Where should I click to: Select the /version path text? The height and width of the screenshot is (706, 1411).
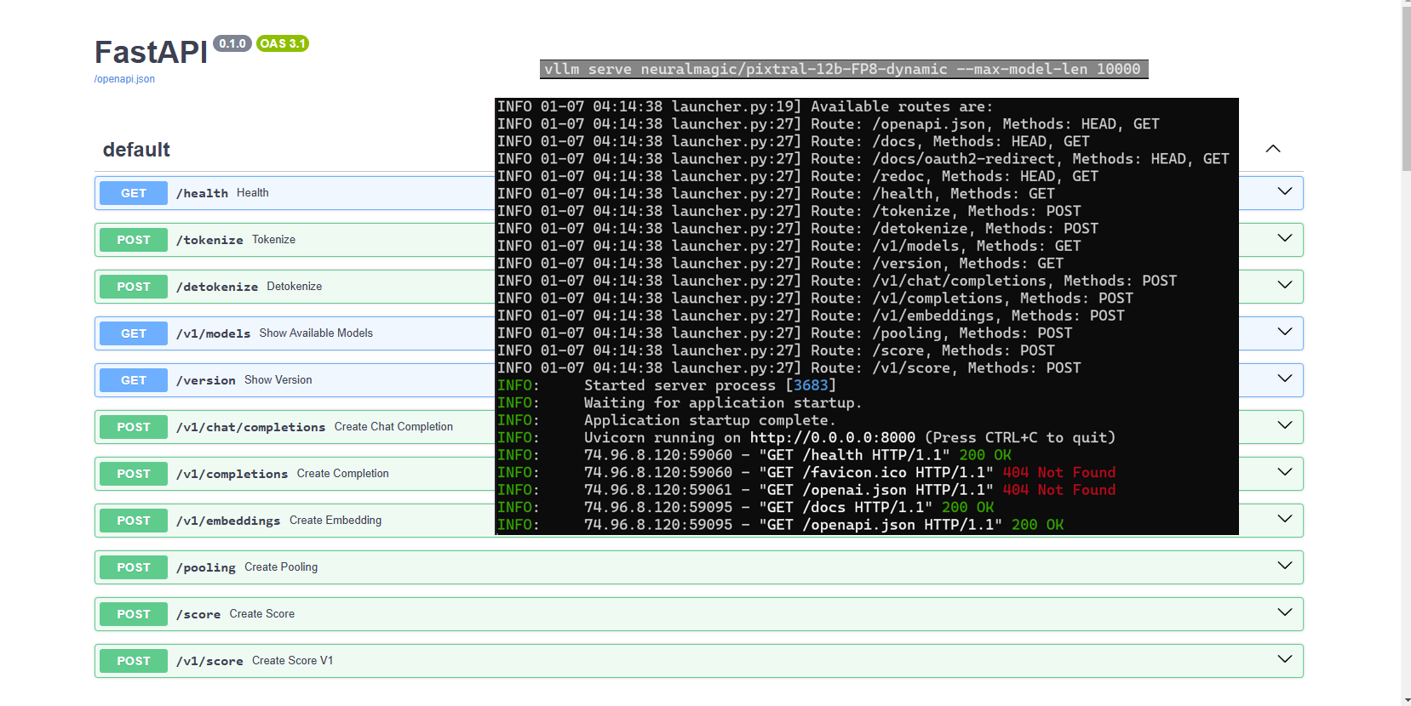click(206, 380)
